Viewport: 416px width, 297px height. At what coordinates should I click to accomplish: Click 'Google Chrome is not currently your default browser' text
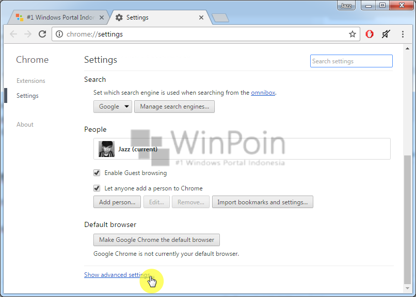(x=166, y=254)
